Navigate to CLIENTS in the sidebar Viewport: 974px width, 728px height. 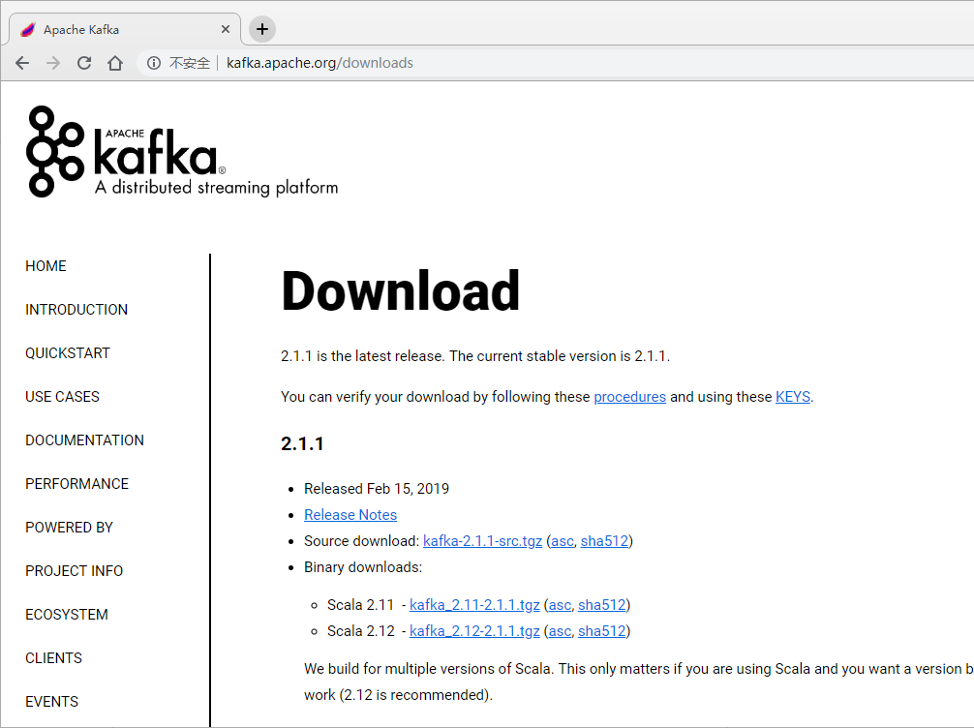[x=53, y=657]
